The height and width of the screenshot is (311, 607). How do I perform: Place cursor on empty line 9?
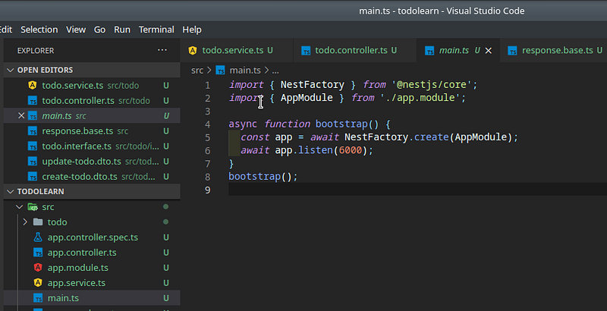pyautogui.click(x=418, y=190)
